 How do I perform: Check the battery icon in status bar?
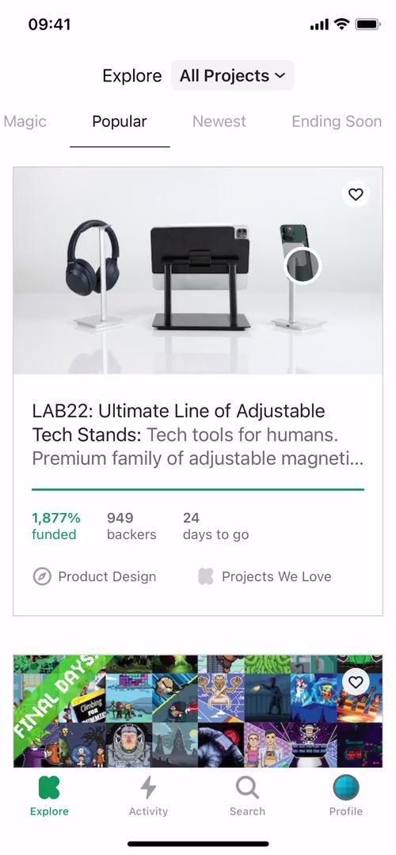(367, 25)
